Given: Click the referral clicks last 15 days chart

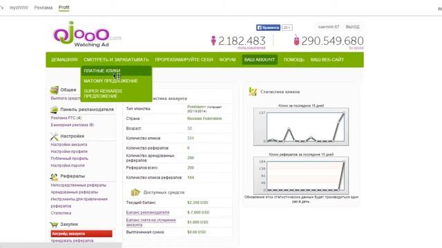Looking at the screenshot, I should tap(301, 176).
